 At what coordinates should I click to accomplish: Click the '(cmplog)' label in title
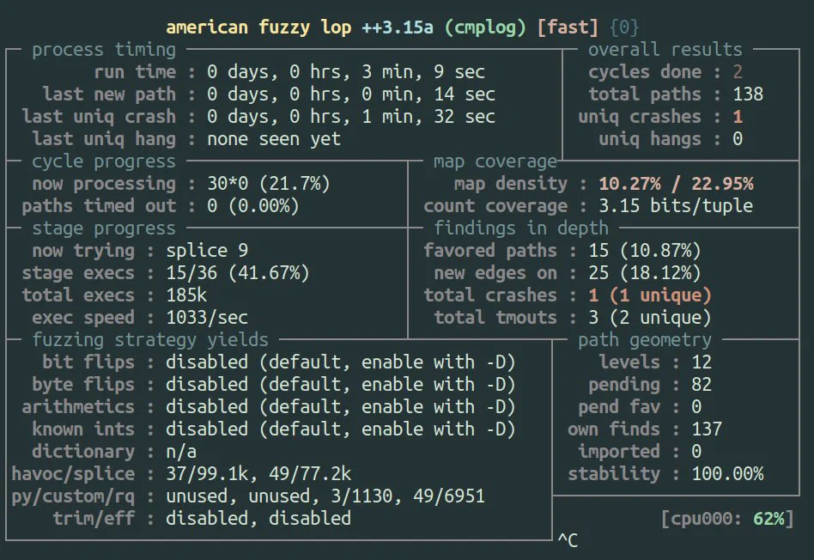coord(485,27)
